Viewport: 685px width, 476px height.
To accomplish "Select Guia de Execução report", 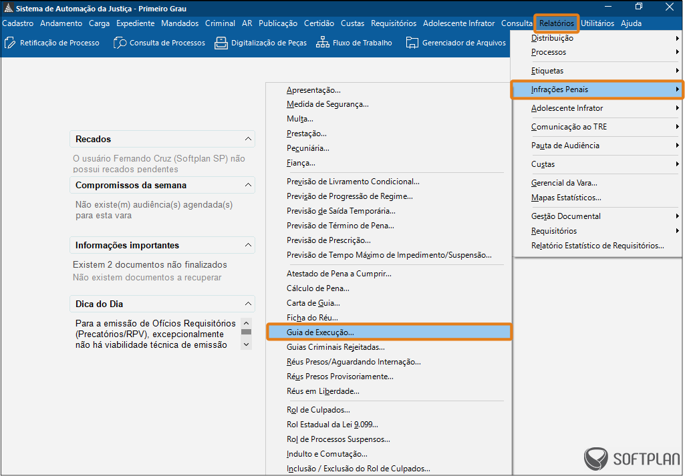I will 389,332.
